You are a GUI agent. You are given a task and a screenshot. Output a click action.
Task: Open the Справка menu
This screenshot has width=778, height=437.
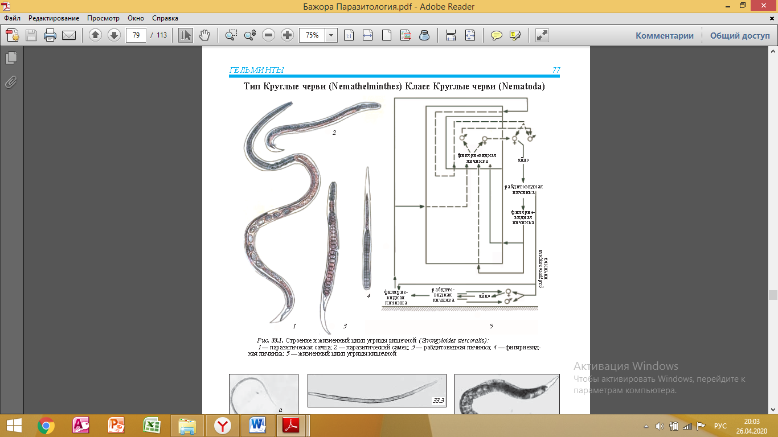tap(165, 18)
